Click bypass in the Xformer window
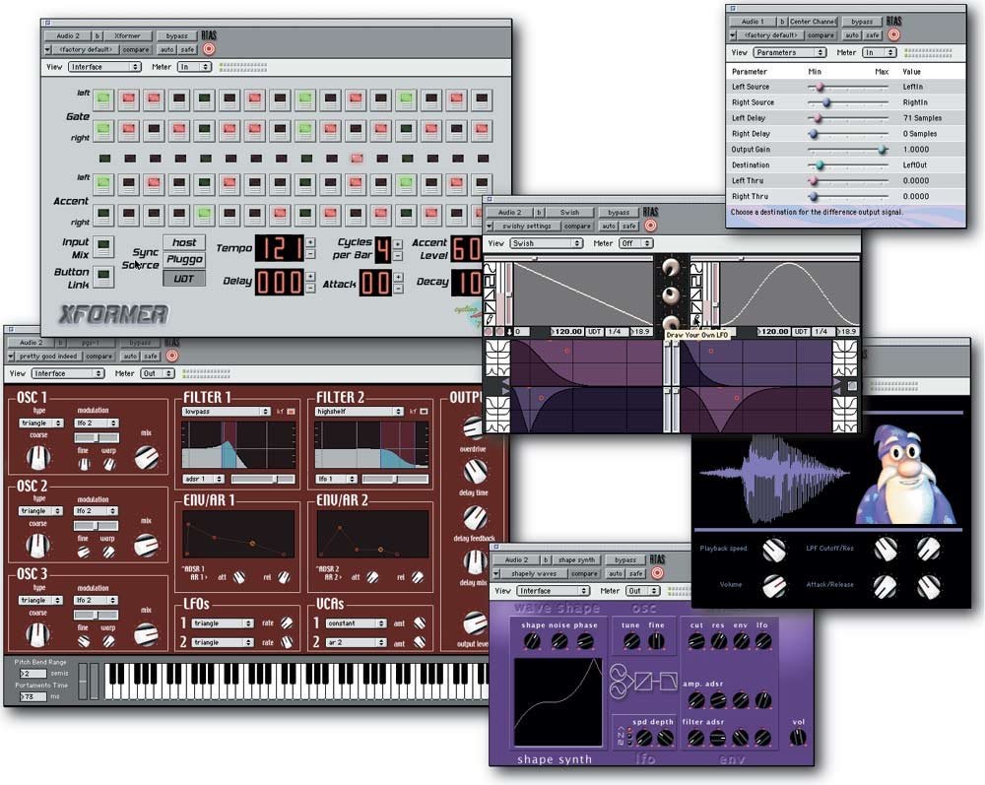985x785 pixels. point(176,35)
